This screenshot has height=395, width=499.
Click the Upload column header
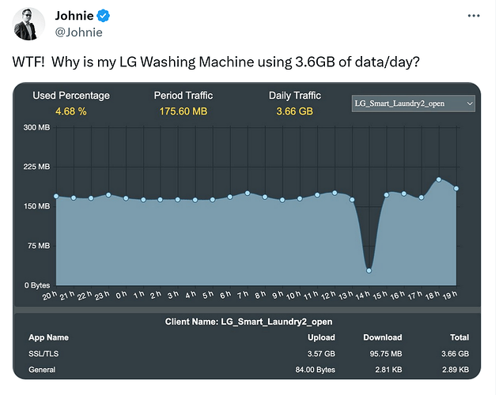coord(321,337)
